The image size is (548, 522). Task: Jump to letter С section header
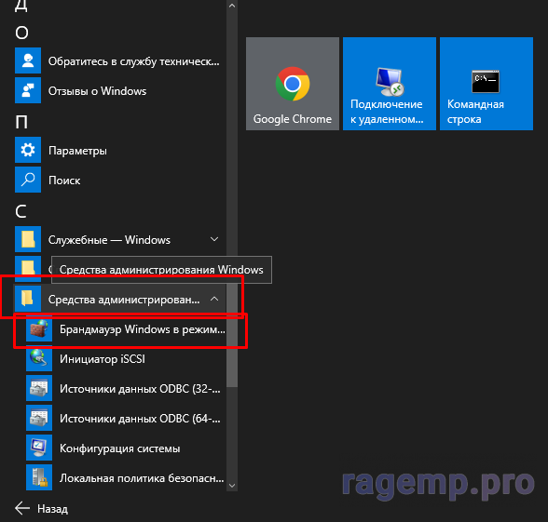[21, 211]
